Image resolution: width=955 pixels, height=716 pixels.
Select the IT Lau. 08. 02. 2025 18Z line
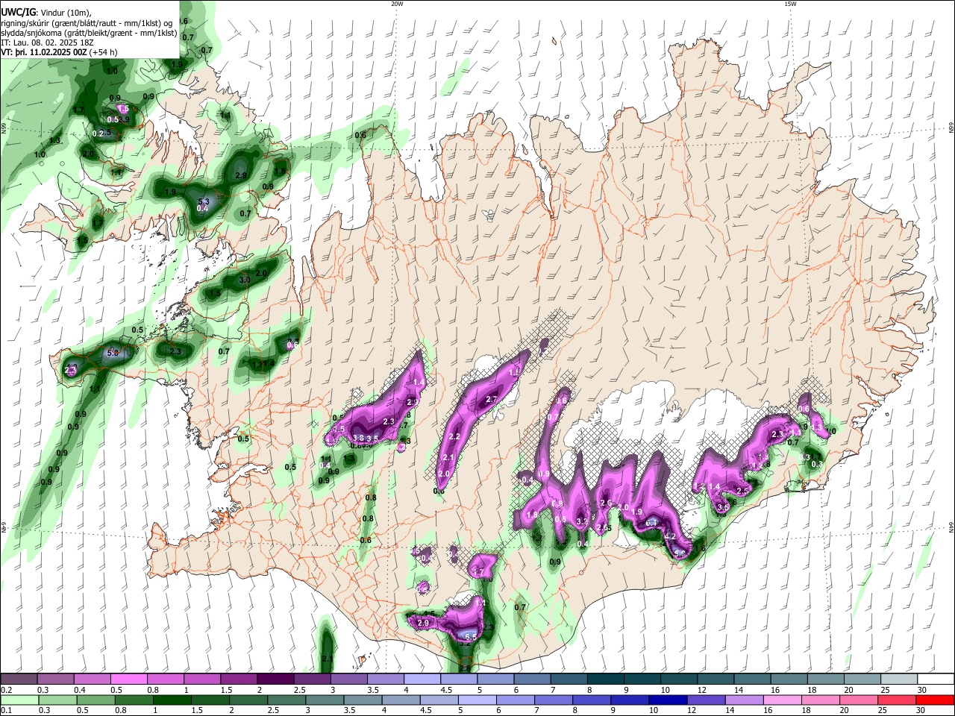(x=46, y=43)
